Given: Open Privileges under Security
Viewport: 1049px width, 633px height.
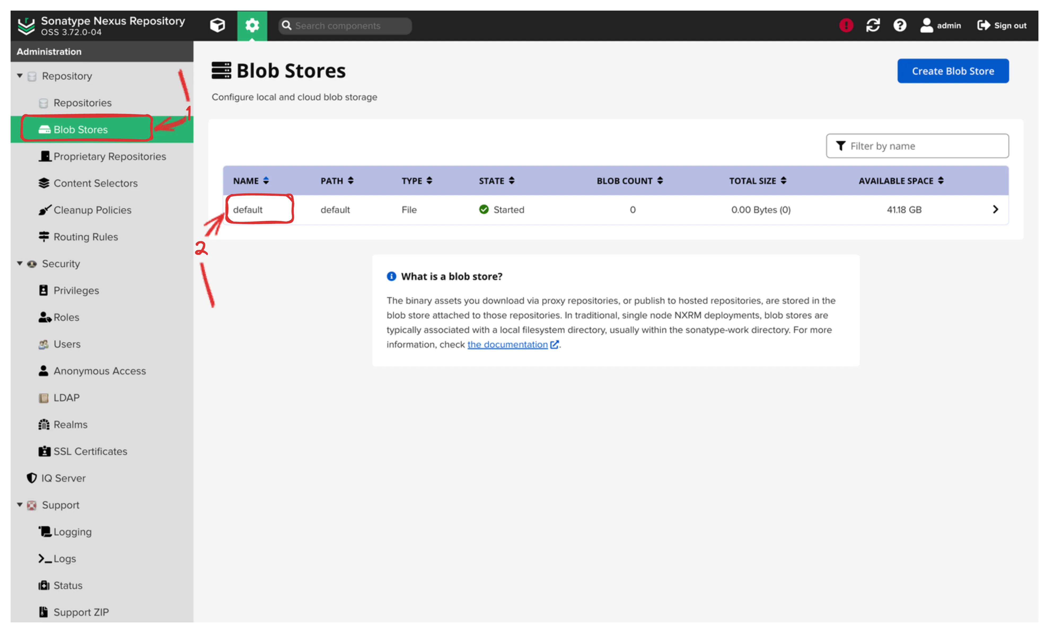Looking at the screenshot, I should pos(76,291).
